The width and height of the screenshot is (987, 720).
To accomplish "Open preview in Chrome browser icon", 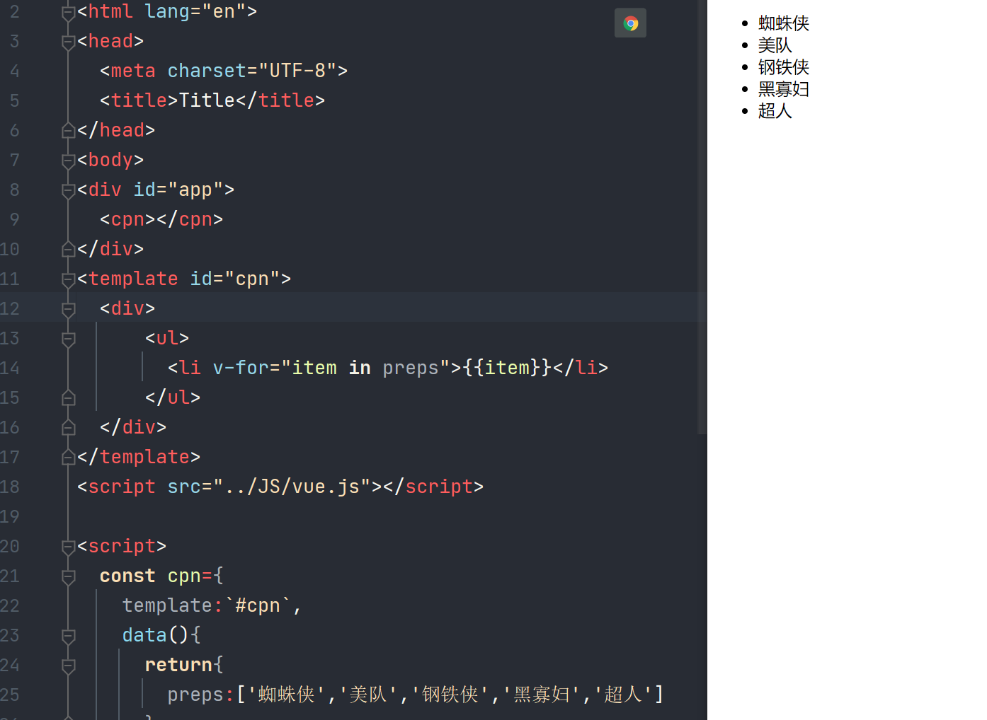I will tap(630, 23).
